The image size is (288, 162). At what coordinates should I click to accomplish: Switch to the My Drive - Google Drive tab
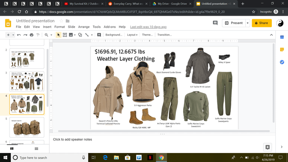coord(172,4)
